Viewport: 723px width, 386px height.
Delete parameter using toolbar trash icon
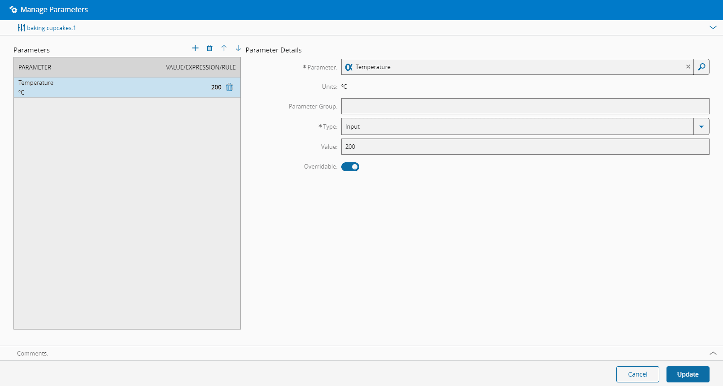[209, 48]
